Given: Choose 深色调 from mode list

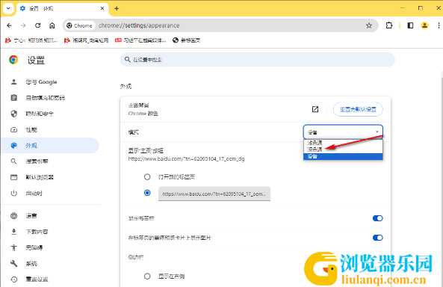Looking at the screenshot, I should (343, 149).
